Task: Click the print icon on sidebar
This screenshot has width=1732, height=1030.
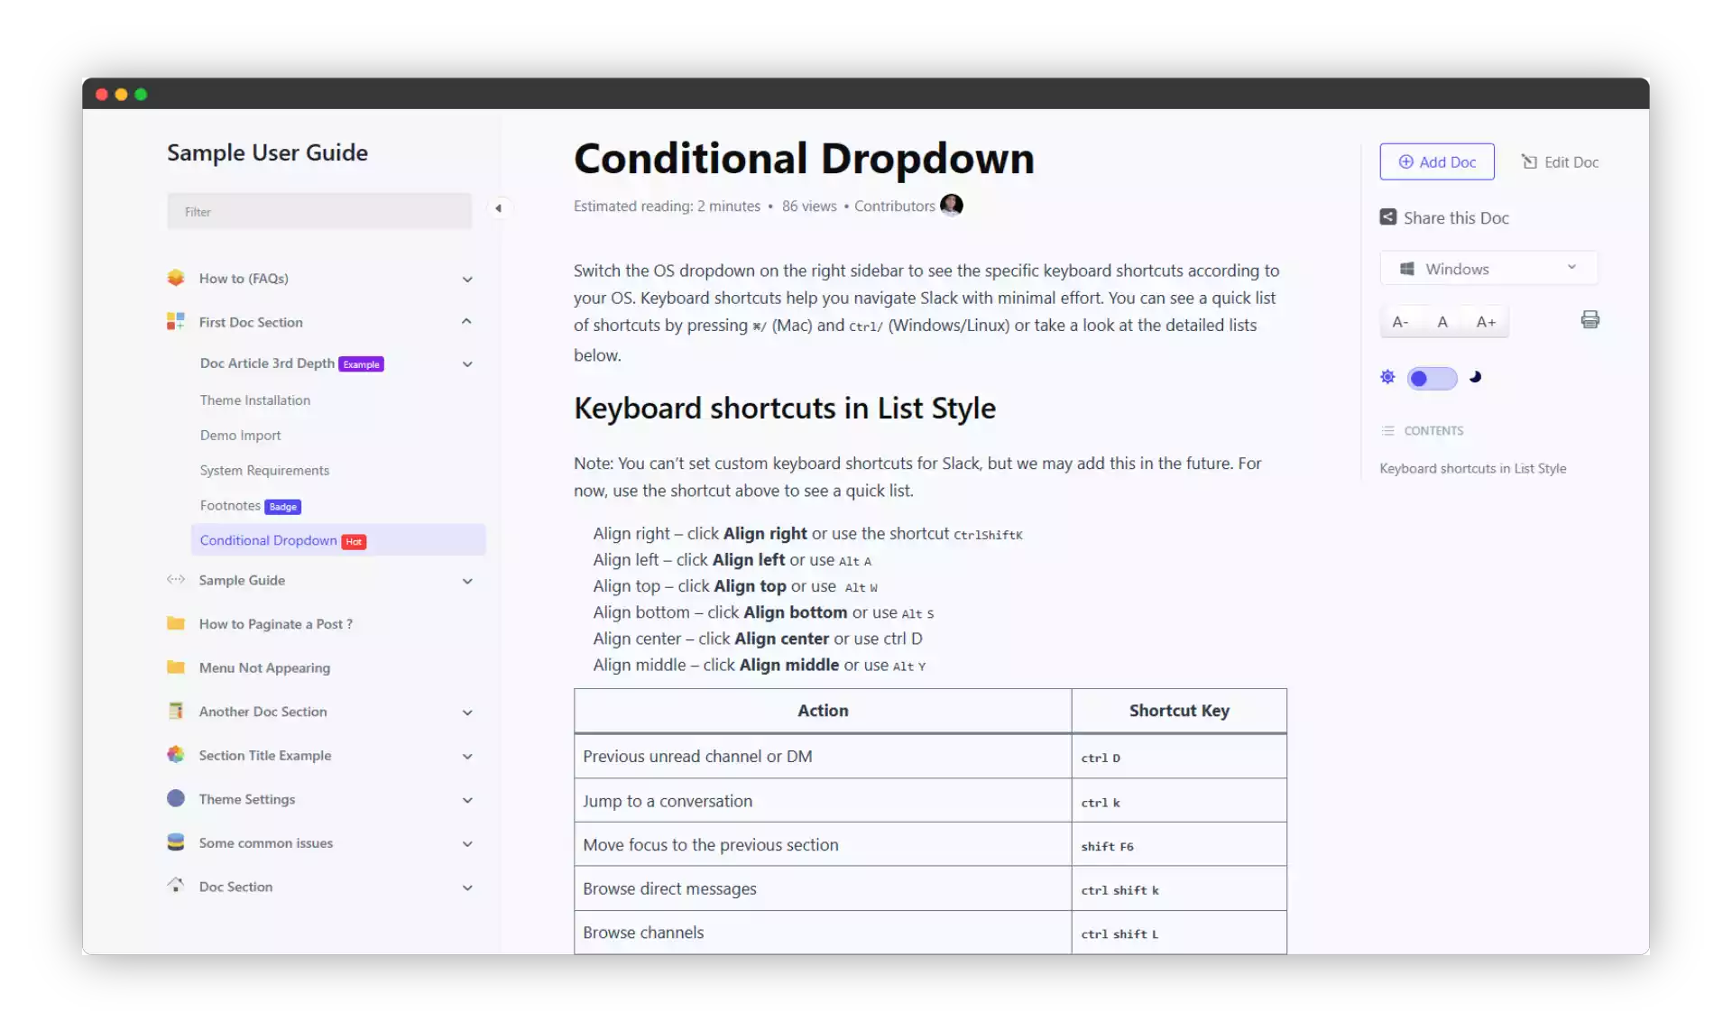Action: (1589, 318)
